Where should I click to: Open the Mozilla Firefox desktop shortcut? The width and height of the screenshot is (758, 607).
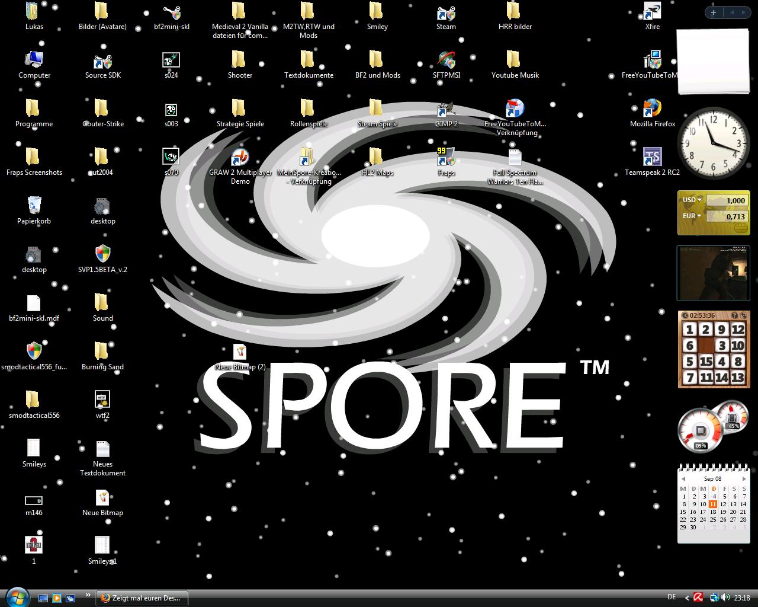(652, 110)
